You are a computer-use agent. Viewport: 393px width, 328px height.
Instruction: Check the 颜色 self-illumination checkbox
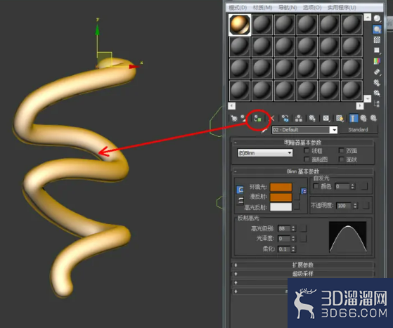click(x=316, y=186)
